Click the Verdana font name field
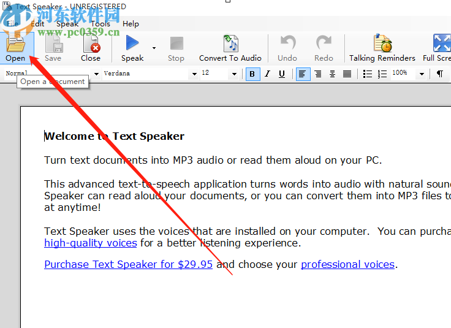Image resolution: width=451 pixels, height=328 pixels. (x=146, y=74)
